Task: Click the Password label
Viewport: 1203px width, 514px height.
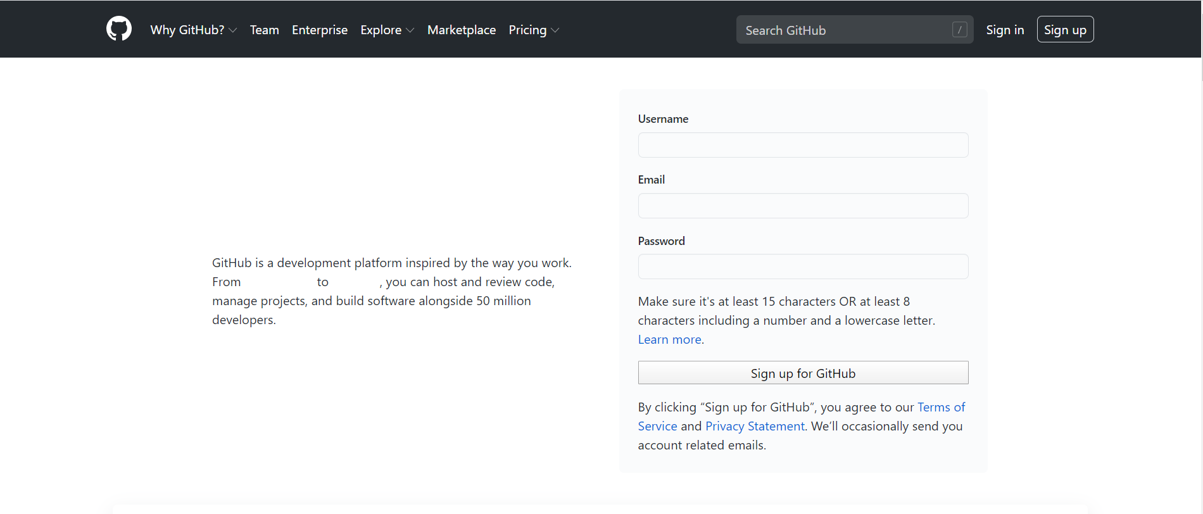Action: [x=661, y=241]
